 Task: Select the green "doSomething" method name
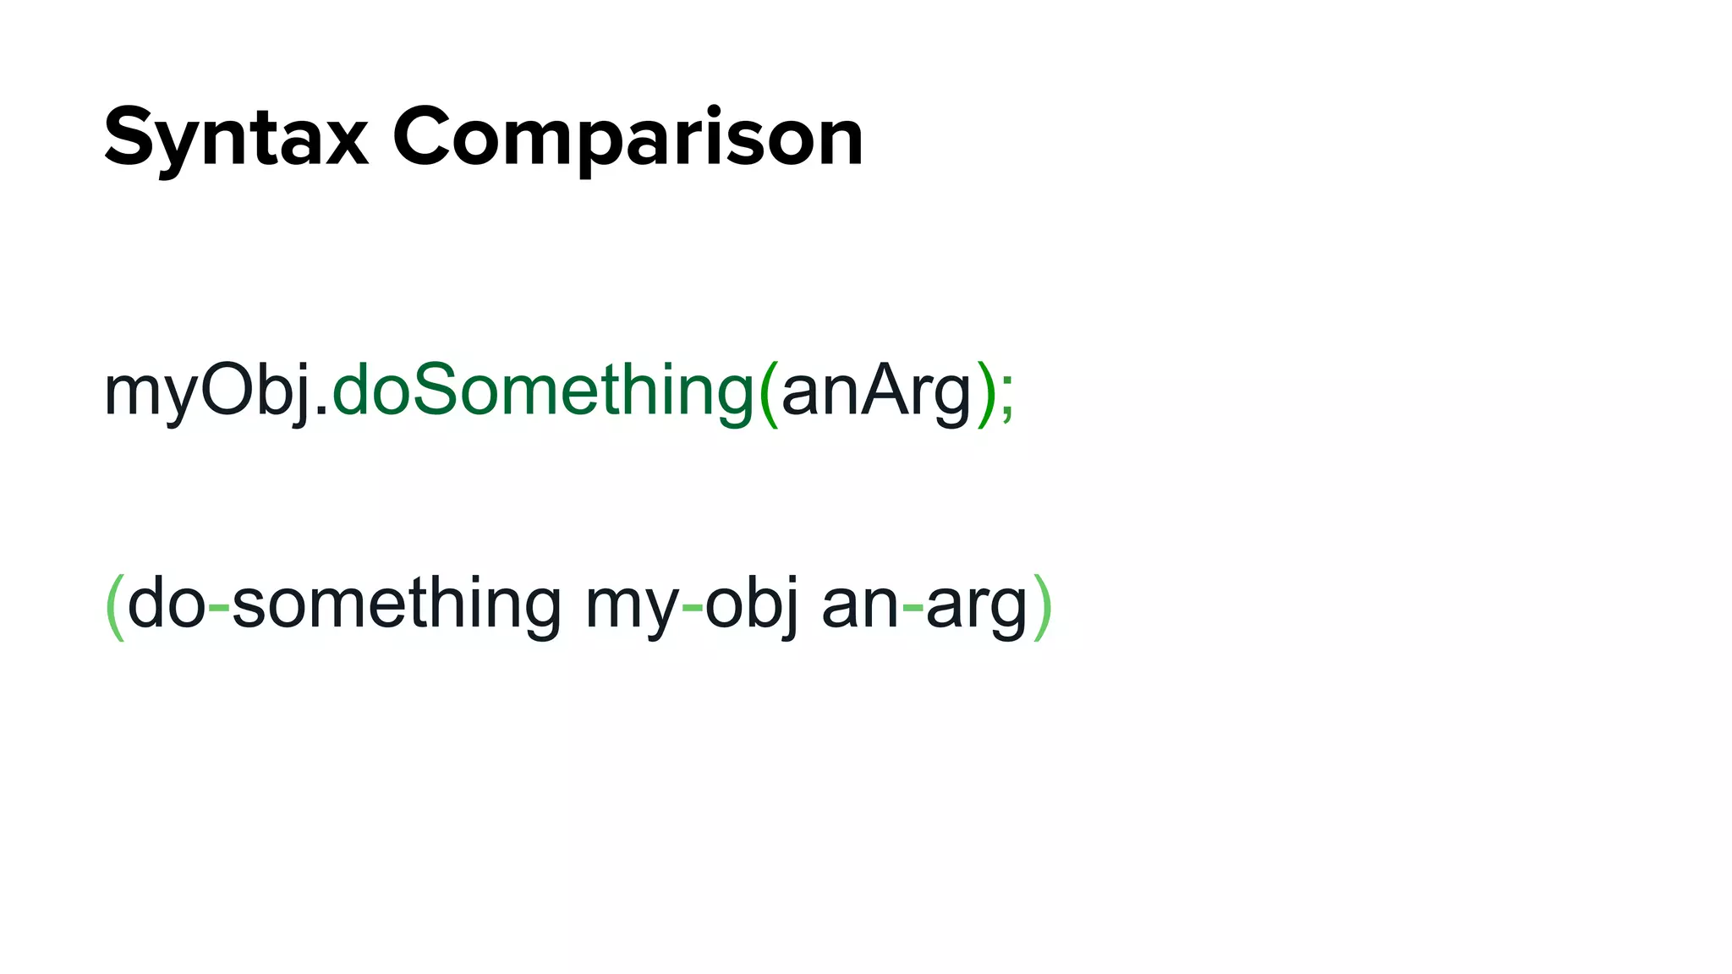pyautogui.click(x=543, y=391)
